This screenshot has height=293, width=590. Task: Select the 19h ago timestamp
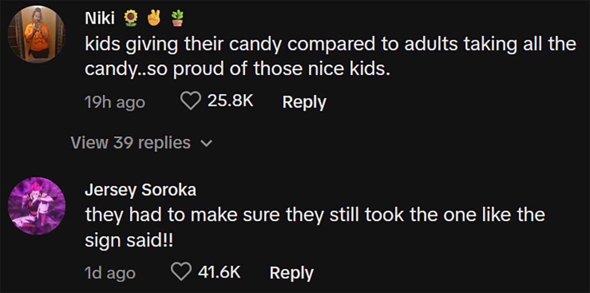tap(115, 101)
